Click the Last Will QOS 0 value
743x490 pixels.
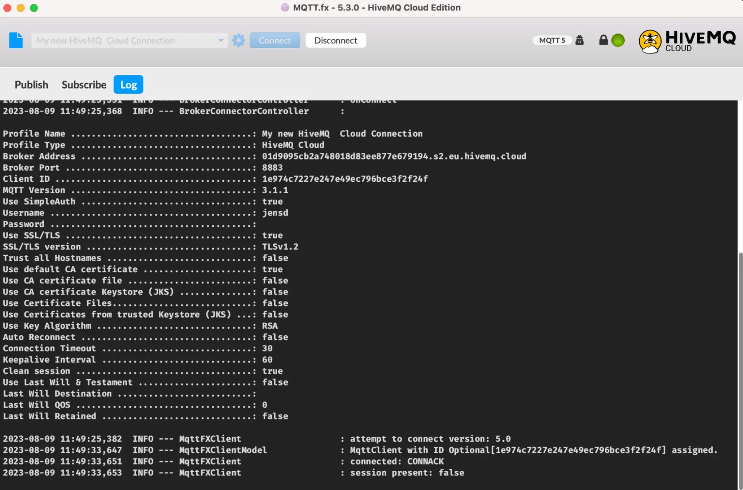(264, 405)
